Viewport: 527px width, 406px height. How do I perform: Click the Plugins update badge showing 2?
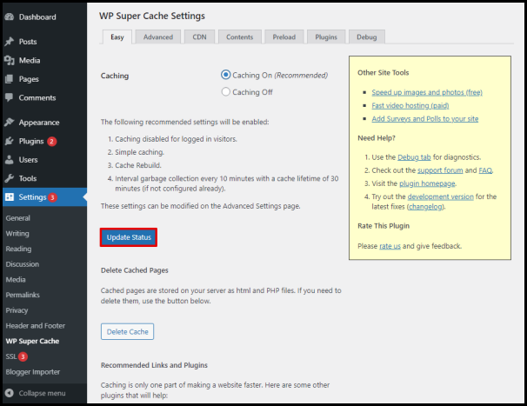tap(52, 142)
